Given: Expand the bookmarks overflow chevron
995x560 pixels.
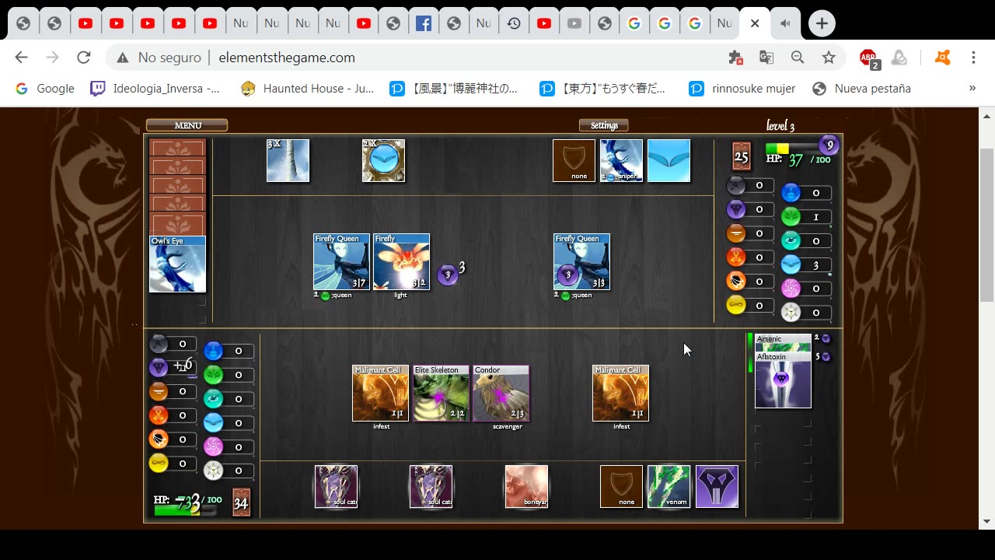Looking at the screenshot, I should click(x=972, y=89).
